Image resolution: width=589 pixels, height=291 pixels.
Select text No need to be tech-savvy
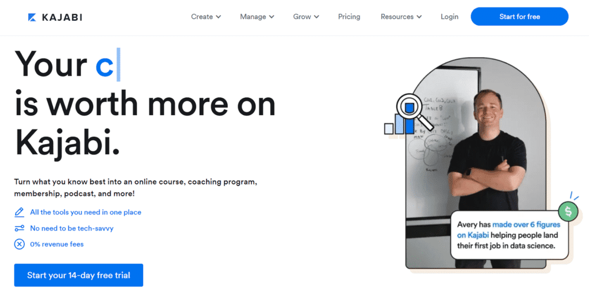(72, 228)
